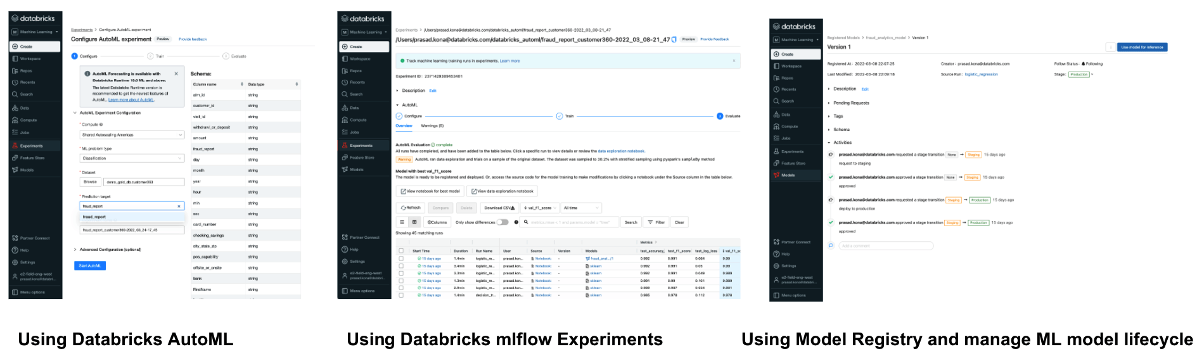Click Partner Connect in the leftmost sidebar
The image size is (1197, 356).
pos(34,238)
